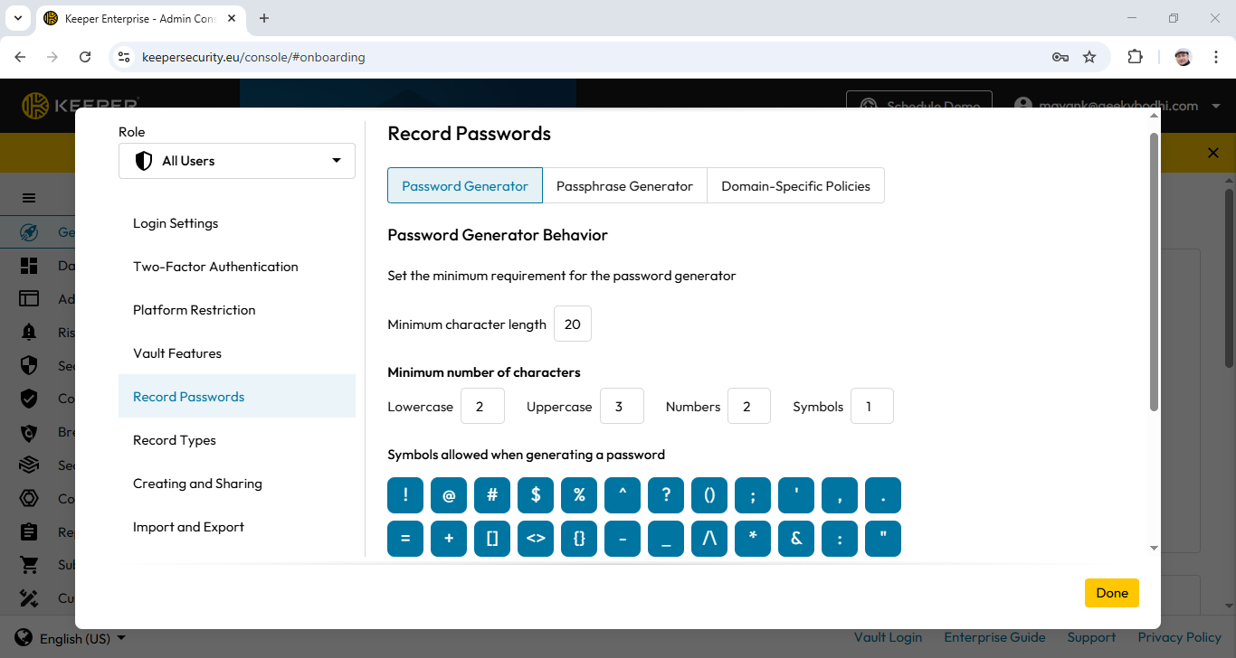This screenshot has width=1236, height=658.
Task: Toggle the question mark symbol
Action: [666, 495]
